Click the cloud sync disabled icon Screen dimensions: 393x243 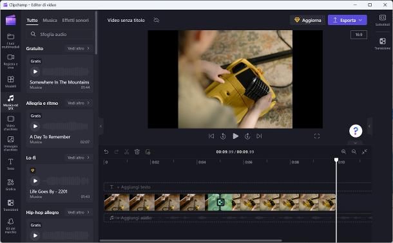tap(157, 20)
